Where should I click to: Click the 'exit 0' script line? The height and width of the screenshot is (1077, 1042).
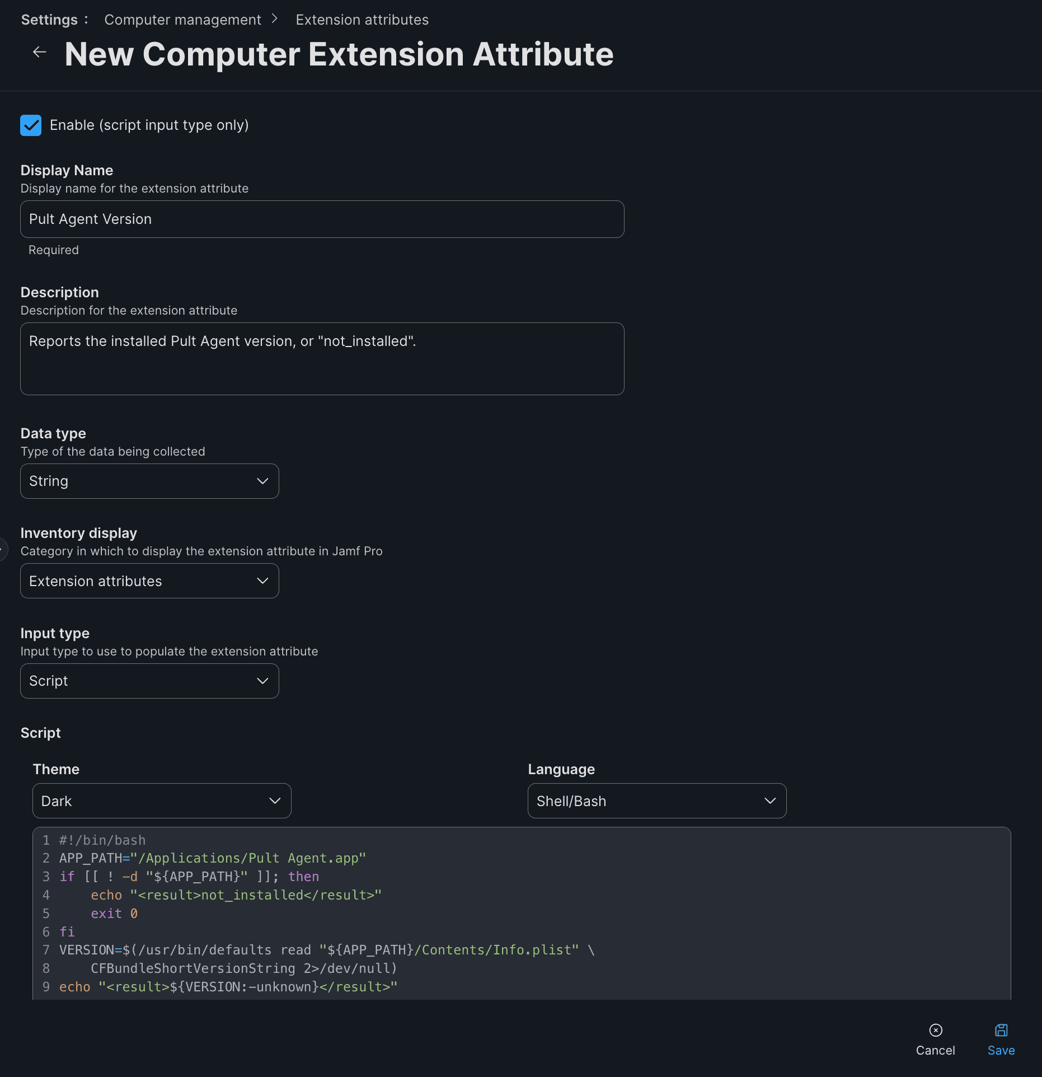pyautogui.click(x=114, y=914)
